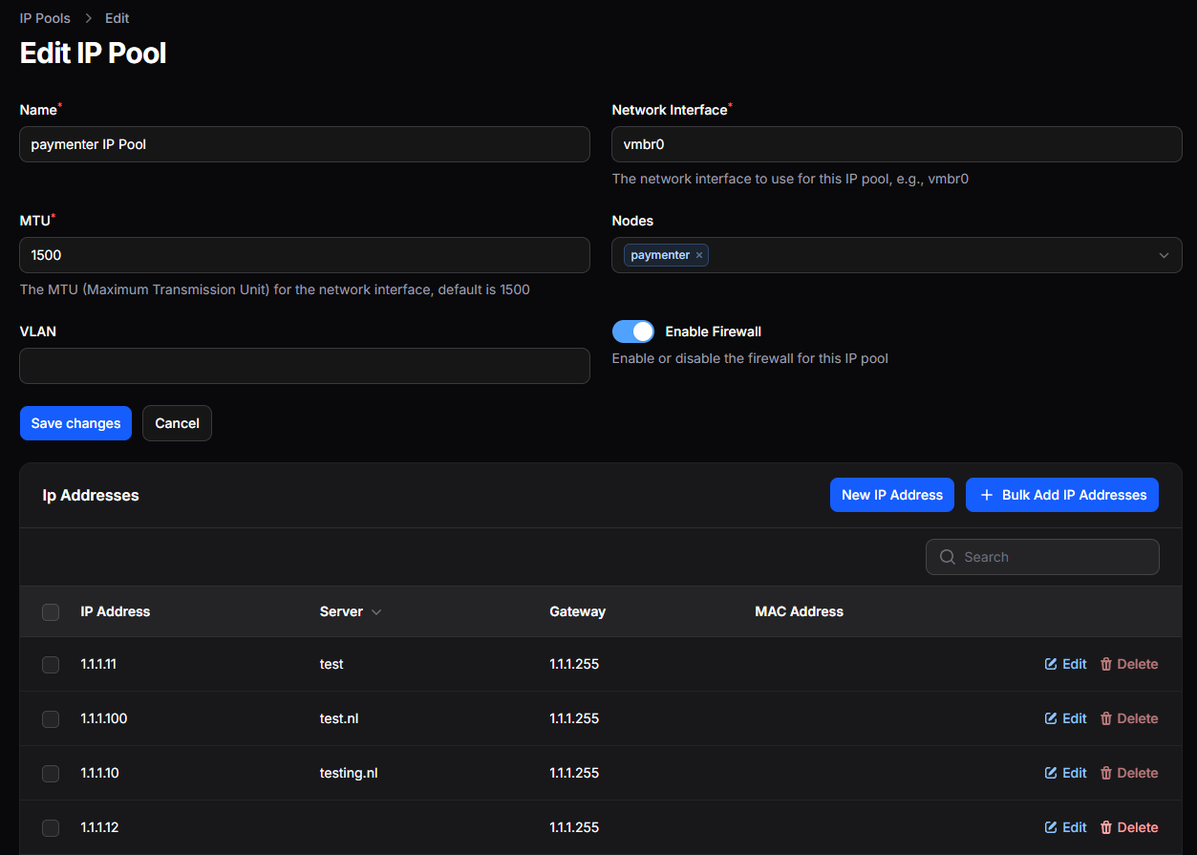Focus the VLAN input field
The width and height of the screenshot is (1197, 855).
pyautogui.click(x=304, y=366)
